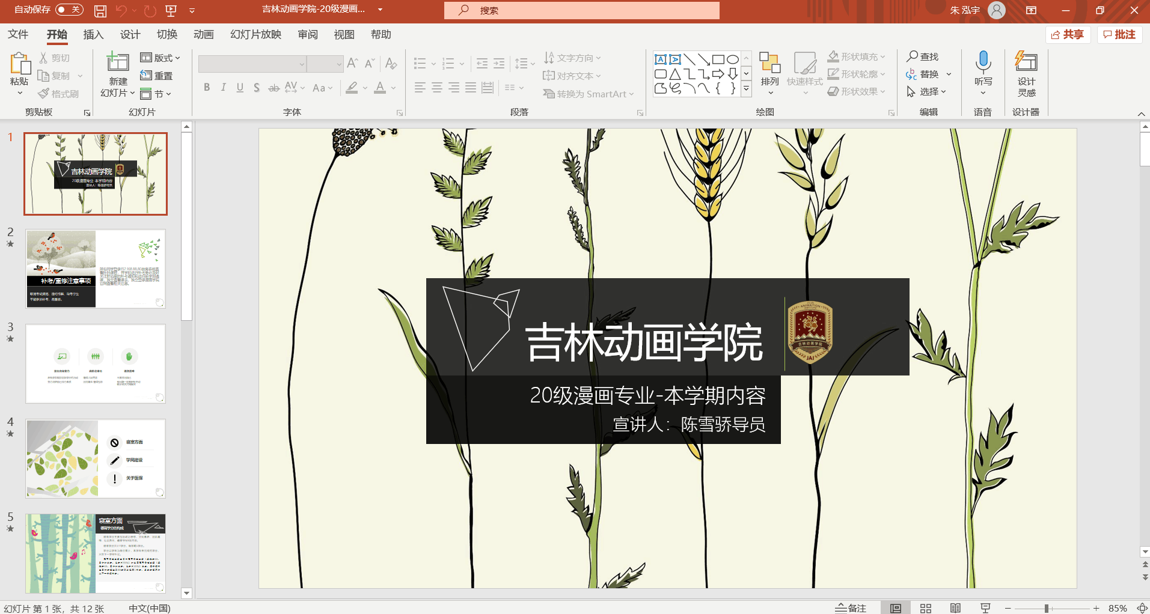Fit slide to current window icon
The width and height of the screenshot is (1150, 614).
point(1142,608)
